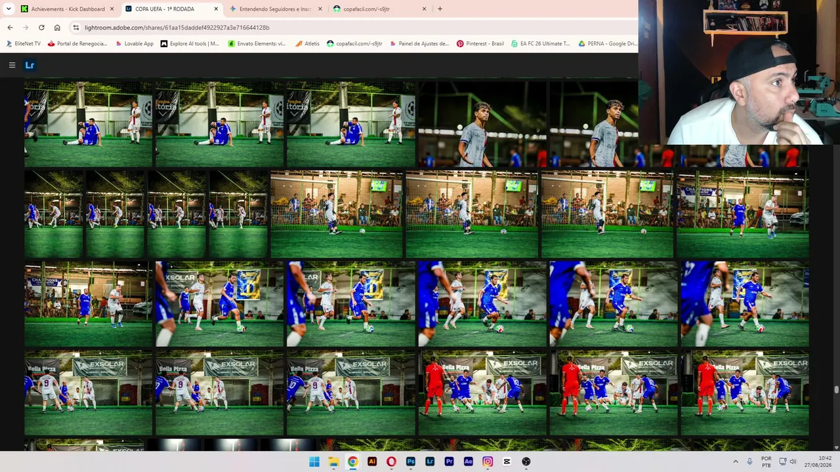Select the COPA UEFA - 1ª RODADA tab
This screenshot has width=840, height=472.
pyautogui.click(x=171, y=9)
